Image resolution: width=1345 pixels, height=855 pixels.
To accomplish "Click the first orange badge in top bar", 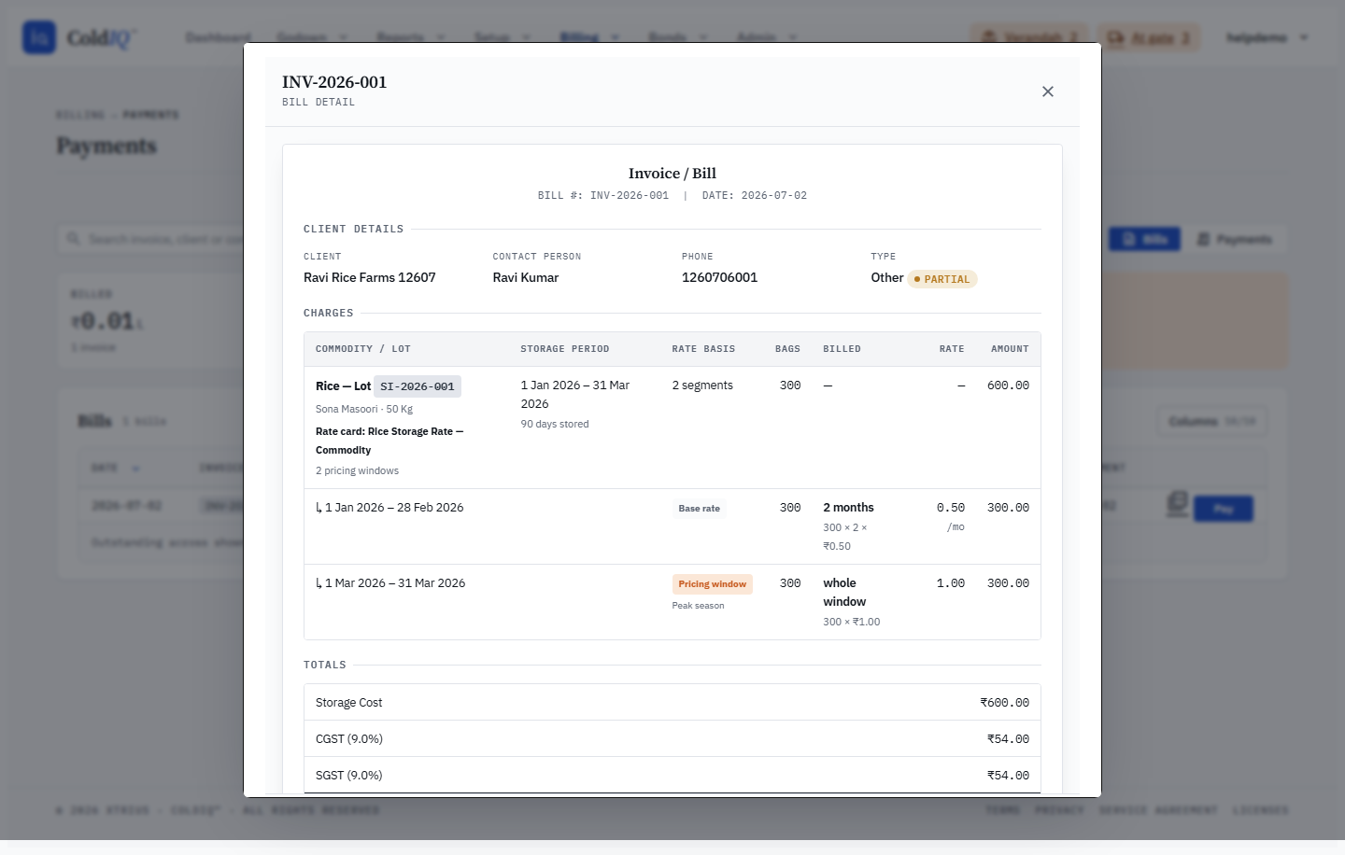I will (1029, 37).
